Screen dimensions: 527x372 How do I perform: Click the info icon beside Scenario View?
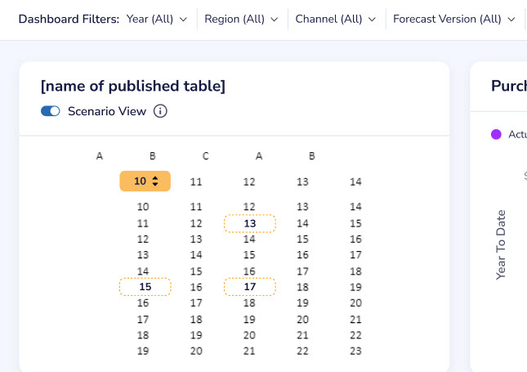[160, 111]
